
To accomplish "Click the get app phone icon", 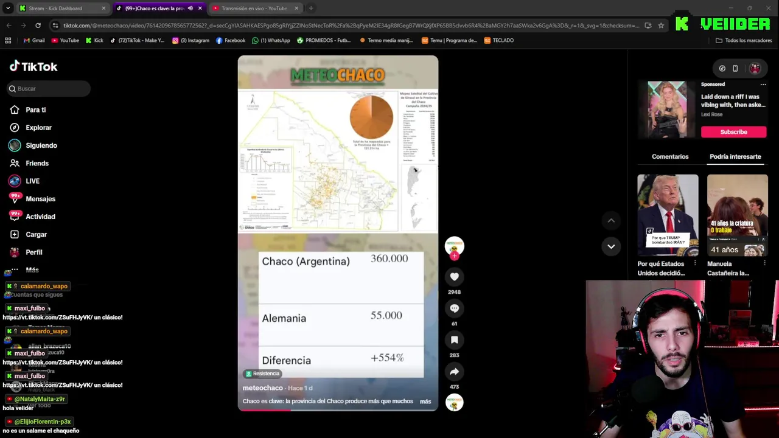I will click(x=735, y=69).
